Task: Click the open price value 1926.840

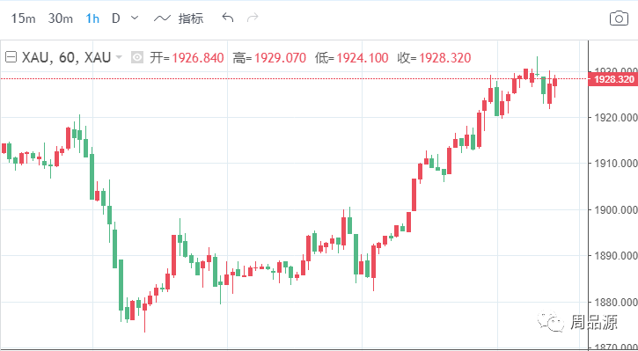Action: coord(198,58)
